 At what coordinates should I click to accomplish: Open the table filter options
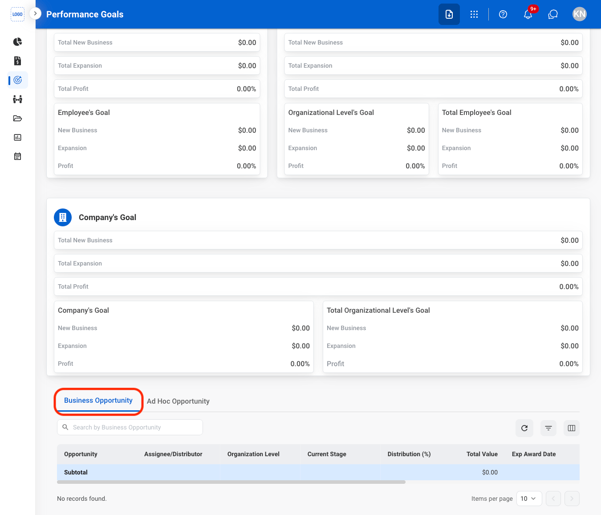[548, 428]
